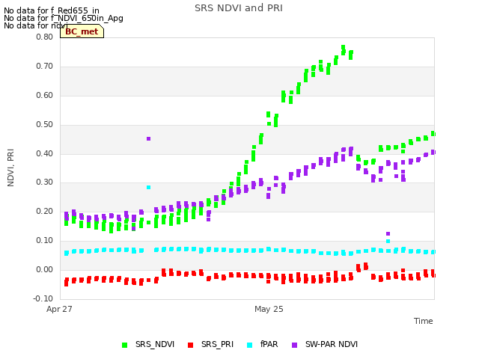Click the cyan outlier point near 0.28
479x359 pixels.
tap(148, 188)
